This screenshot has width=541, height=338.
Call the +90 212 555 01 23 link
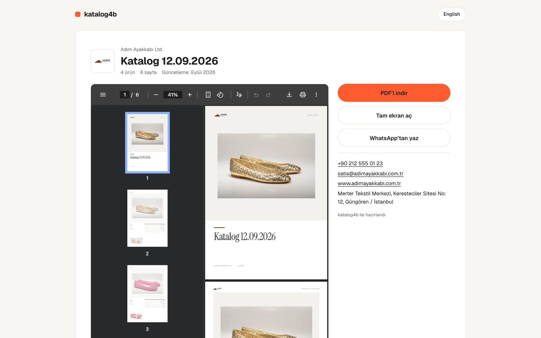tap(360, 164)
